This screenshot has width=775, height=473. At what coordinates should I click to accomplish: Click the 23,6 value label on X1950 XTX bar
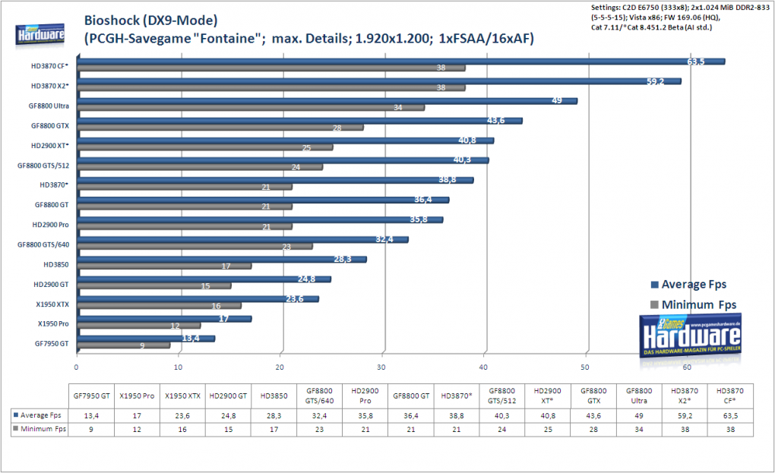(x=295, y=298)
